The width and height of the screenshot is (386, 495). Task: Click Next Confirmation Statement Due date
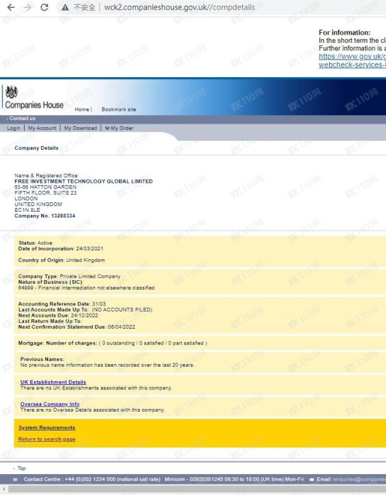click(77, 327)
